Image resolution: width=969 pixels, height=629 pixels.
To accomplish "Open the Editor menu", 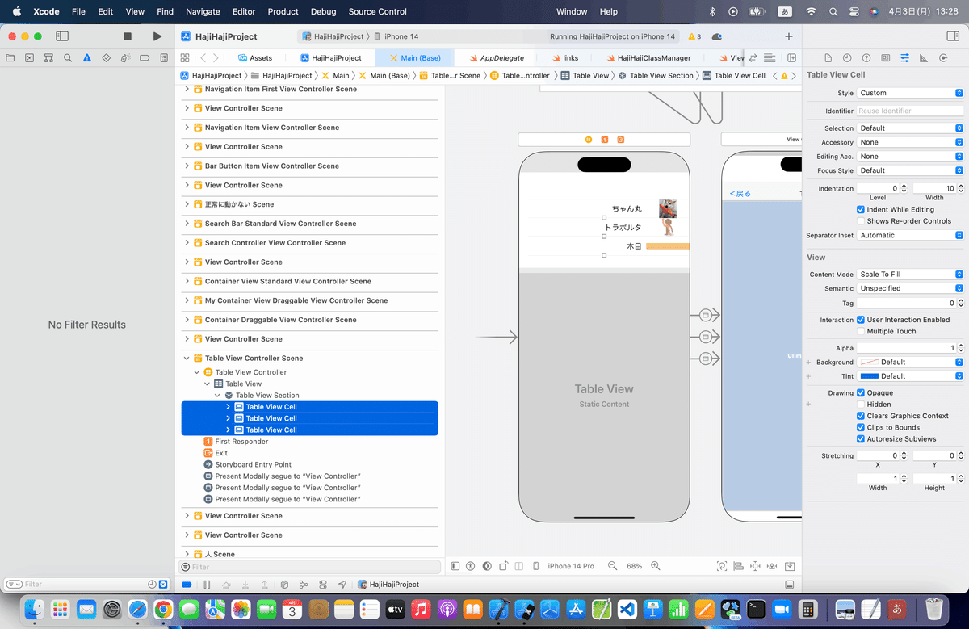I will [244, 11].
